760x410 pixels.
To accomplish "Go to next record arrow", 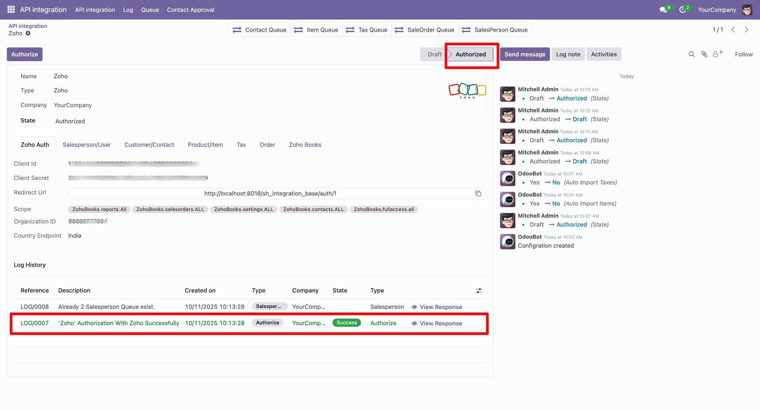I will [x=747, y=30].
